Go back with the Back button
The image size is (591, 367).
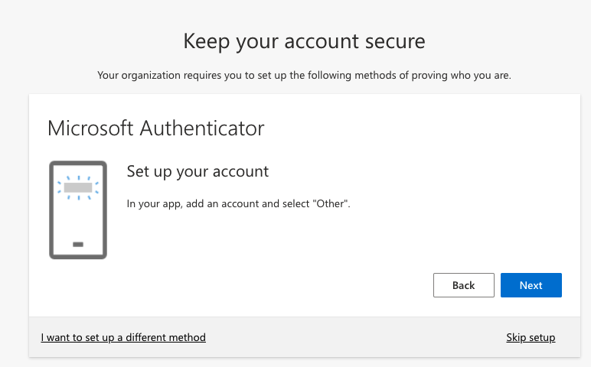[463, 285]
